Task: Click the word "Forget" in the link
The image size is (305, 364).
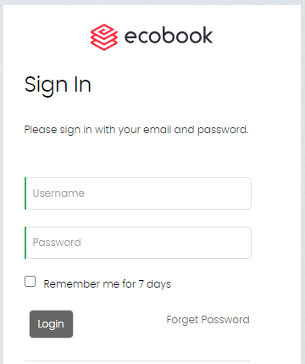Action: click(182, 320)
